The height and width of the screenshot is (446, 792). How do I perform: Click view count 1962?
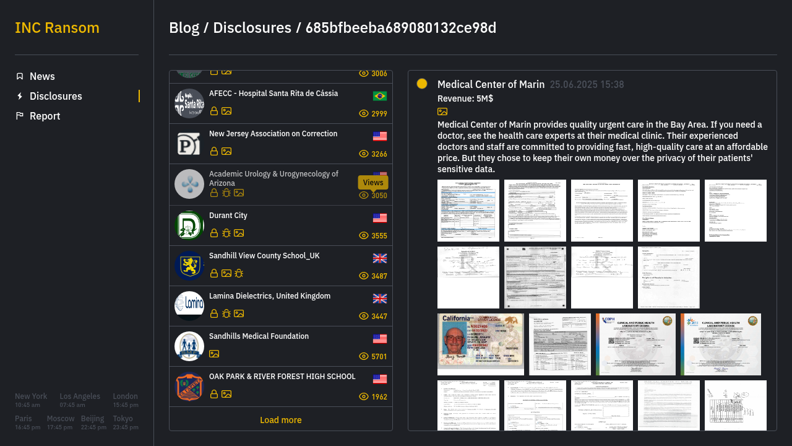pyautogui.click(x=379, y=397)
